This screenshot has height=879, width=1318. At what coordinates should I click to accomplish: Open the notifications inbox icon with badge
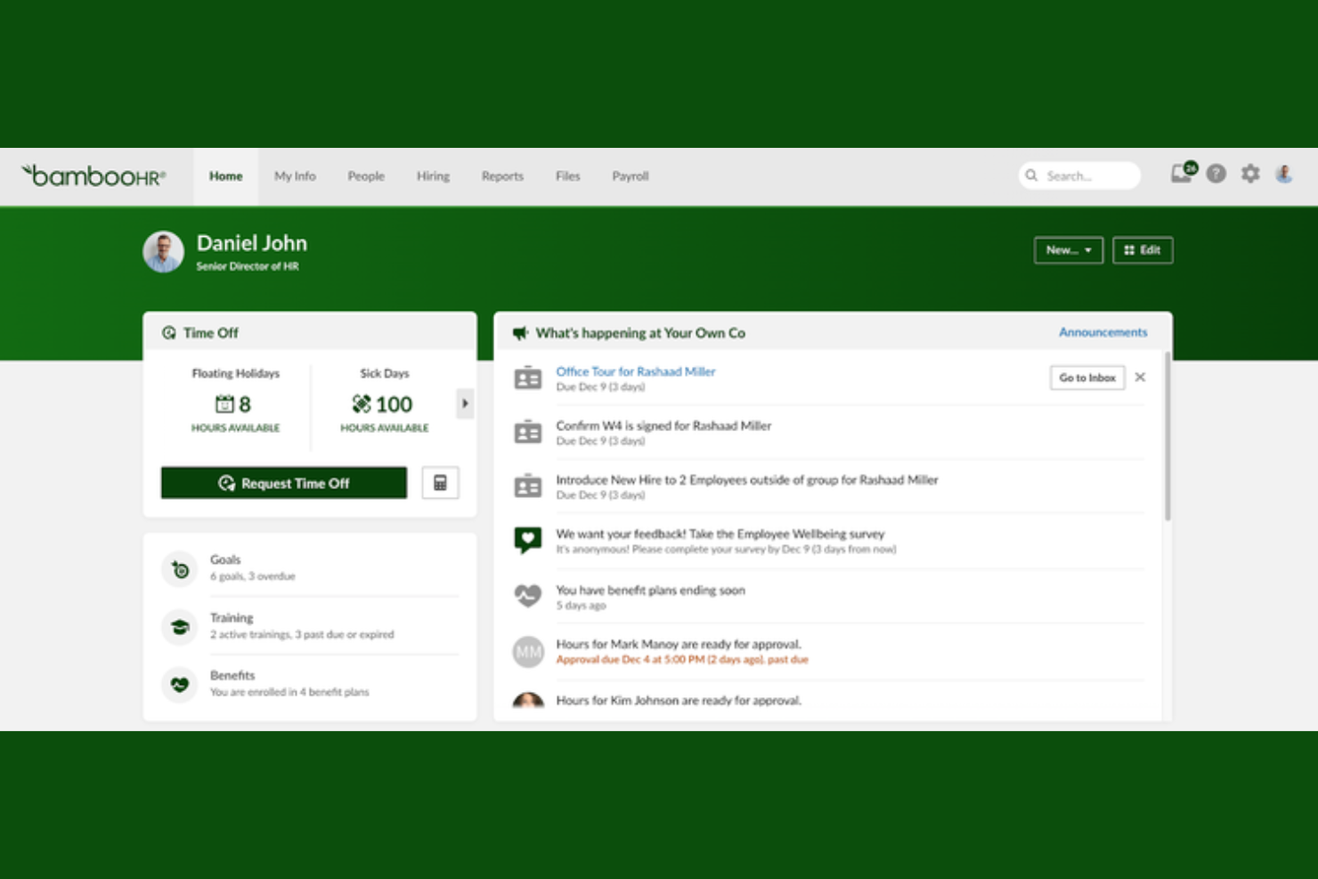[x=1180, y=175]
